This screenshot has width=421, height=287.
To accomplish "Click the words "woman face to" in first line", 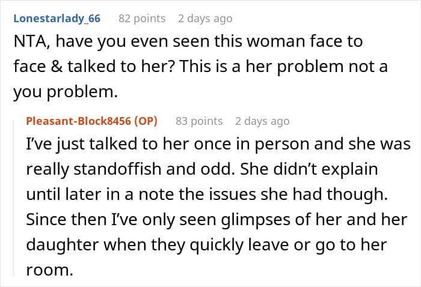I will point(304,41).
